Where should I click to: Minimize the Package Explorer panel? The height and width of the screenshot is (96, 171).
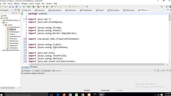coord(15,10)
